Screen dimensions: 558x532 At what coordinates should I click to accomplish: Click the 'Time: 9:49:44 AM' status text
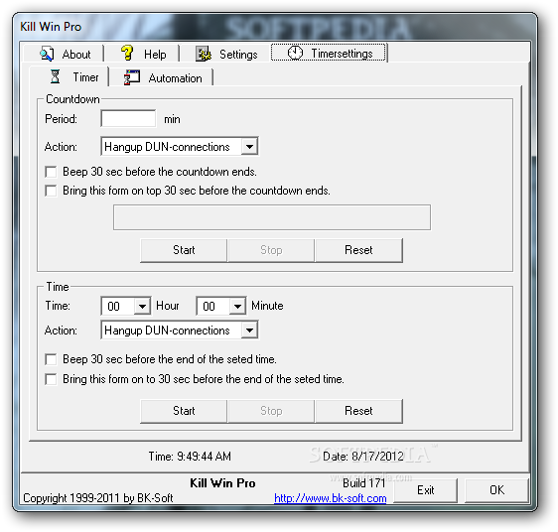pyautogui.click(x=190, y=457)
